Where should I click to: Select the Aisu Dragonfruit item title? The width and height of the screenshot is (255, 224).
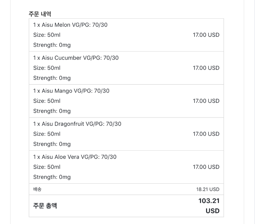pyautogui.click(x=77, y=124)
